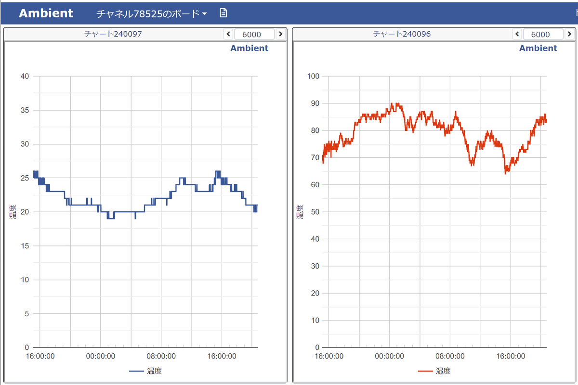
Task: Open Ambient link inside temperature chart
Action: (249, 48)
